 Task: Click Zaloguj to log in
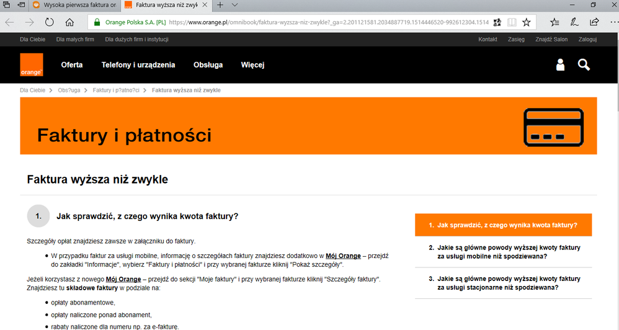point(587,40)
